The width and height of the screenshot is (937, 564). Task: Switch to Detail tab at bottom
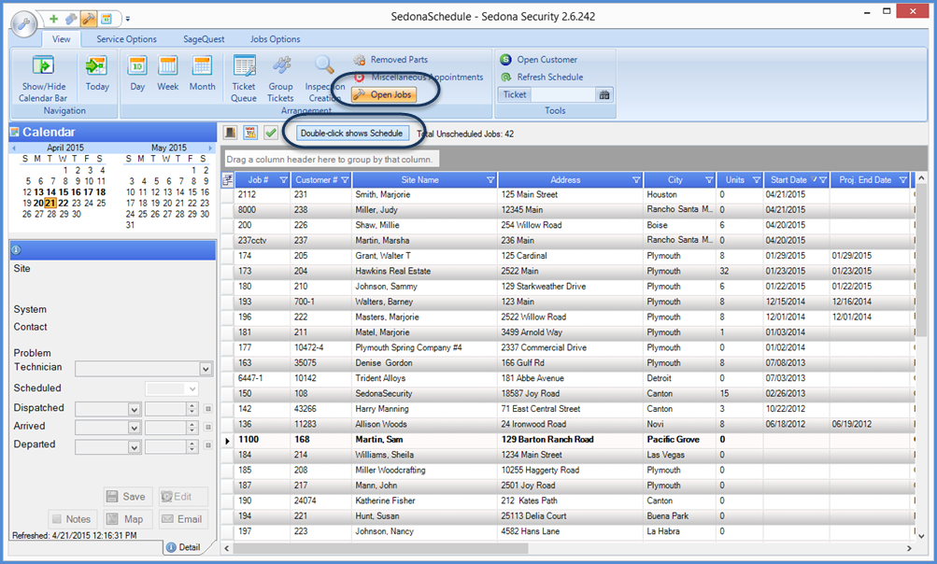(183, 547)
